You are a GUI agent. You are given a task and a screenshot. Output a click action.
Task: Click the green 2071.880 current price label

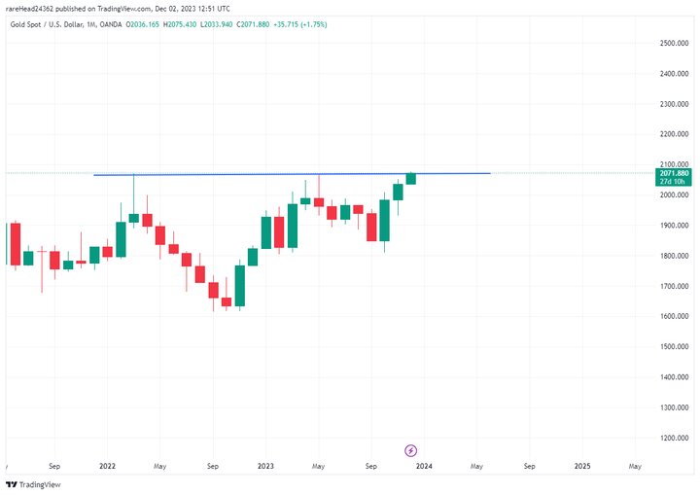673,173
